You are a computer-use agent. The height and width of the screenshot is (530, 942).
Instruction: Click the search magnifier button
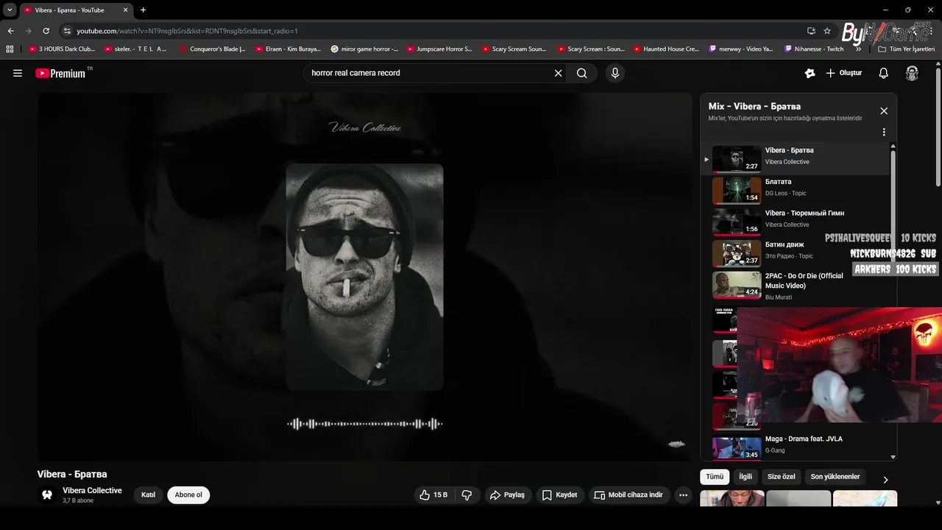pos(582,73)
